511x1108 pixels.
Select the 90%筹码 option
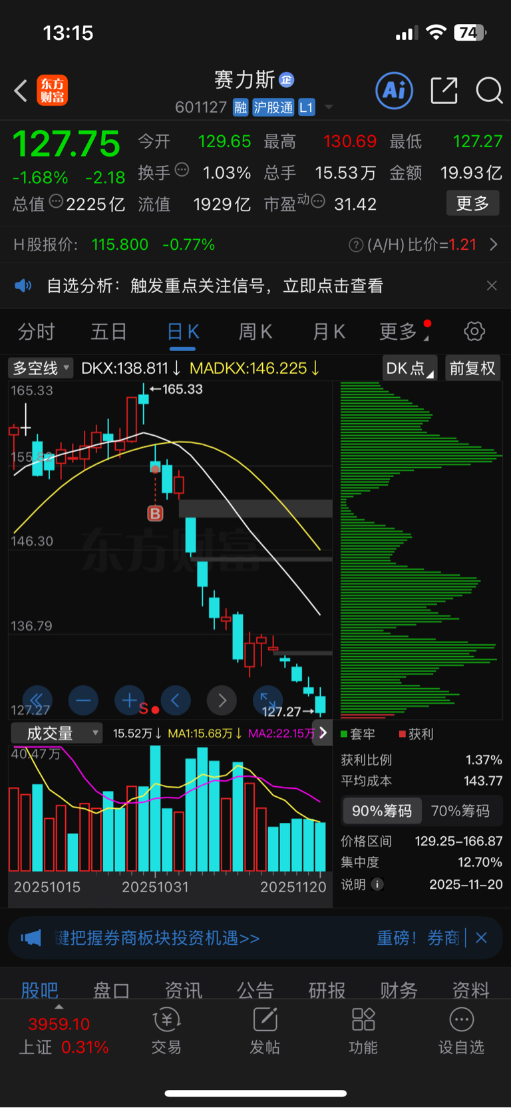(382, 811)
